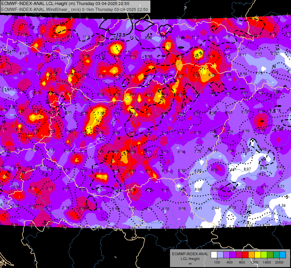The height and width of the screenshot is (268, 291).
Task: Click the wind shear value '7.02'
Action: [101, 75]
